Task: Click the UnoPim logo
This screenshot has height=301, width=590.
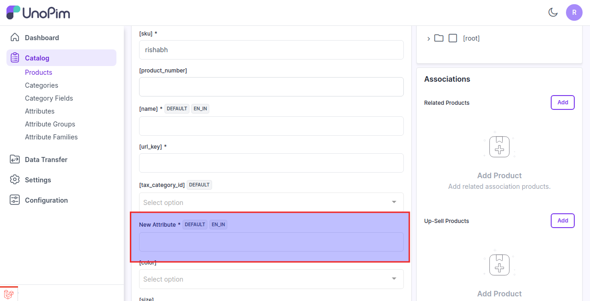Action: pyautogui.click(x=38, y=12)
